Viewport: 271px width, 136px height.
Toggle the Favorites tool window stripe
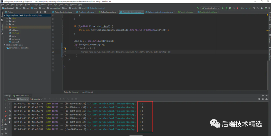tap(2, 124)
